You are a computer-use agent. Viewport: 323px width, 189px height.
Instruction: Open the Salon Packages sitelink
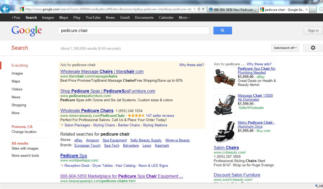(77, 125)
